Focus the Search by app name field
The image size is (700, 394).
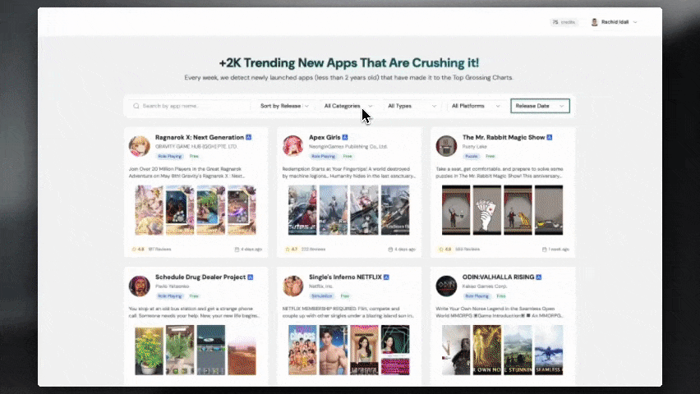tap(190, 106)
